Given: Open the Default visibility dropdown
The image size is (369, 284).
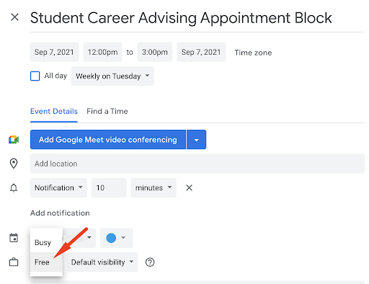Looking at the screenshot, I should pos(102,262).
